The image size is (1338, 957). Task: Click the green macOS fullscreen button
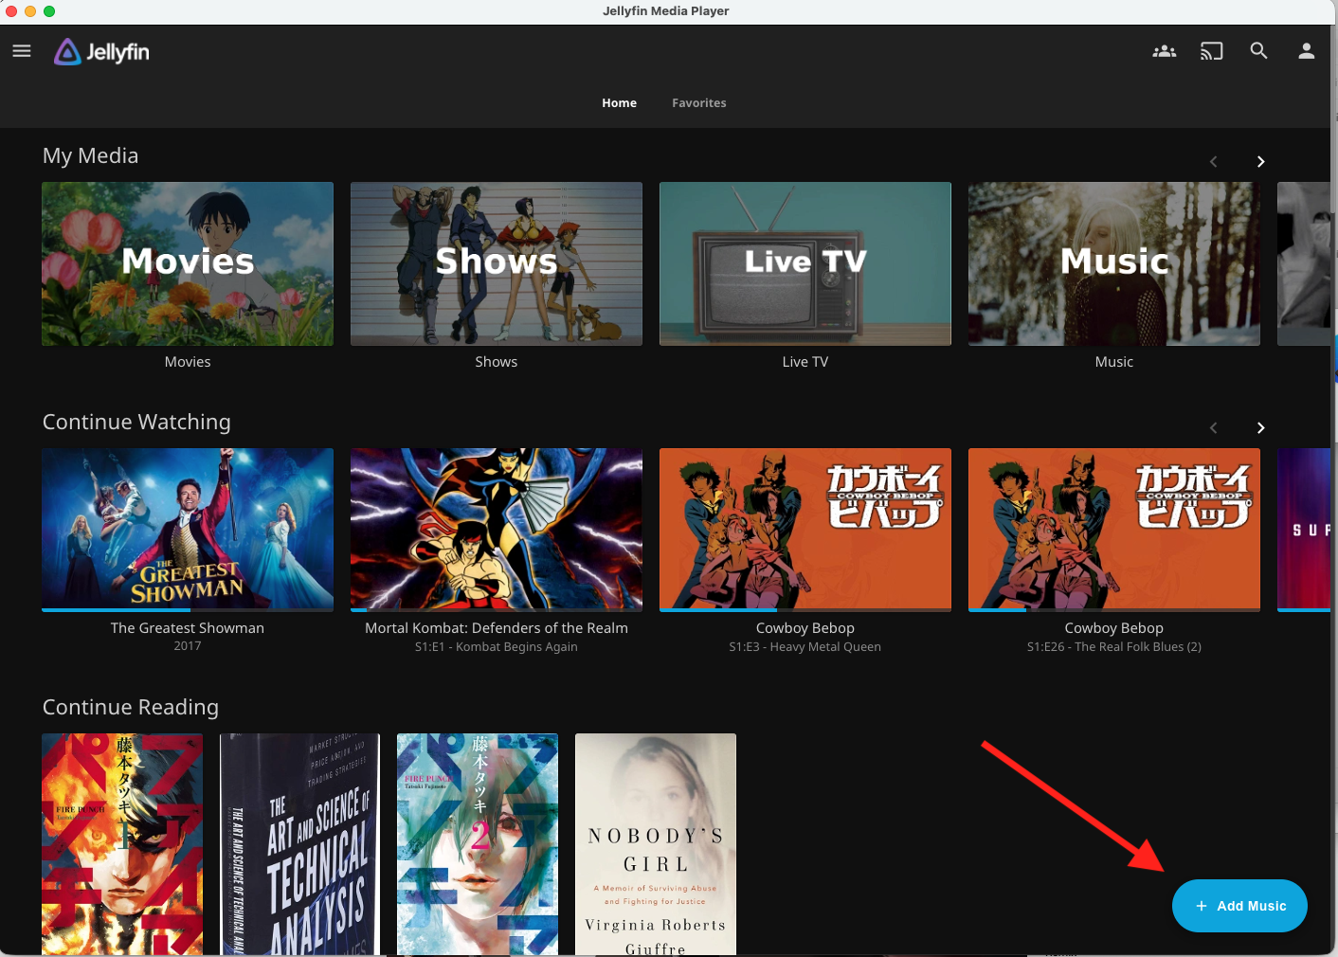point(49,11)
